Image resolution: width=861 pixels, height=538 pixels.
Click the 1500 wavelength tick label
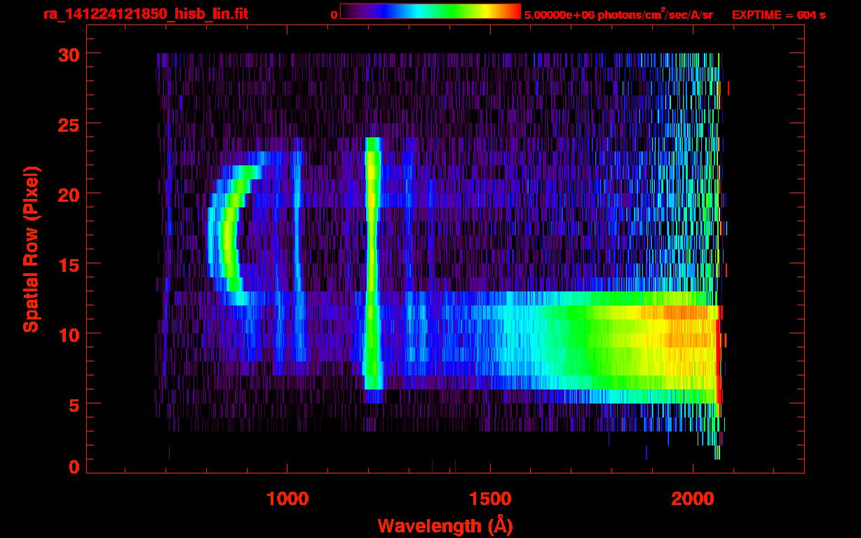[x=489, y=499]
